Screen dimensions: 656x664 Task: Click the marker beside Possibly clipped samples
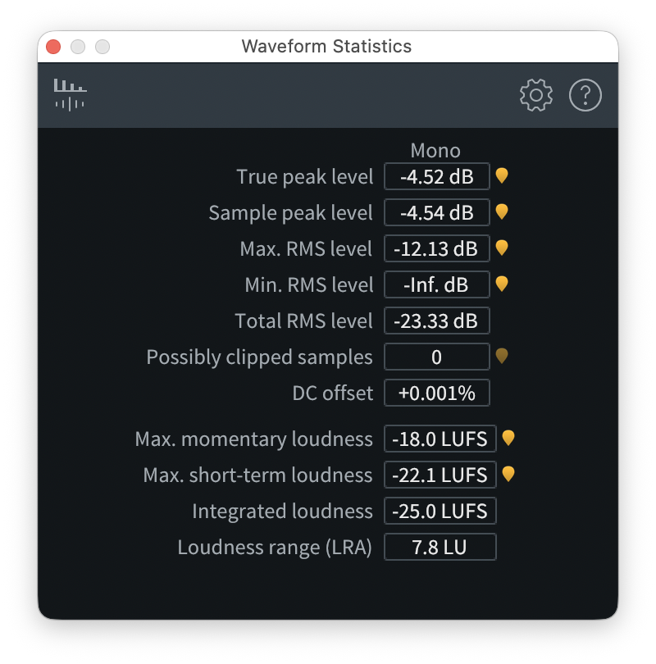[x=502, y=357]
